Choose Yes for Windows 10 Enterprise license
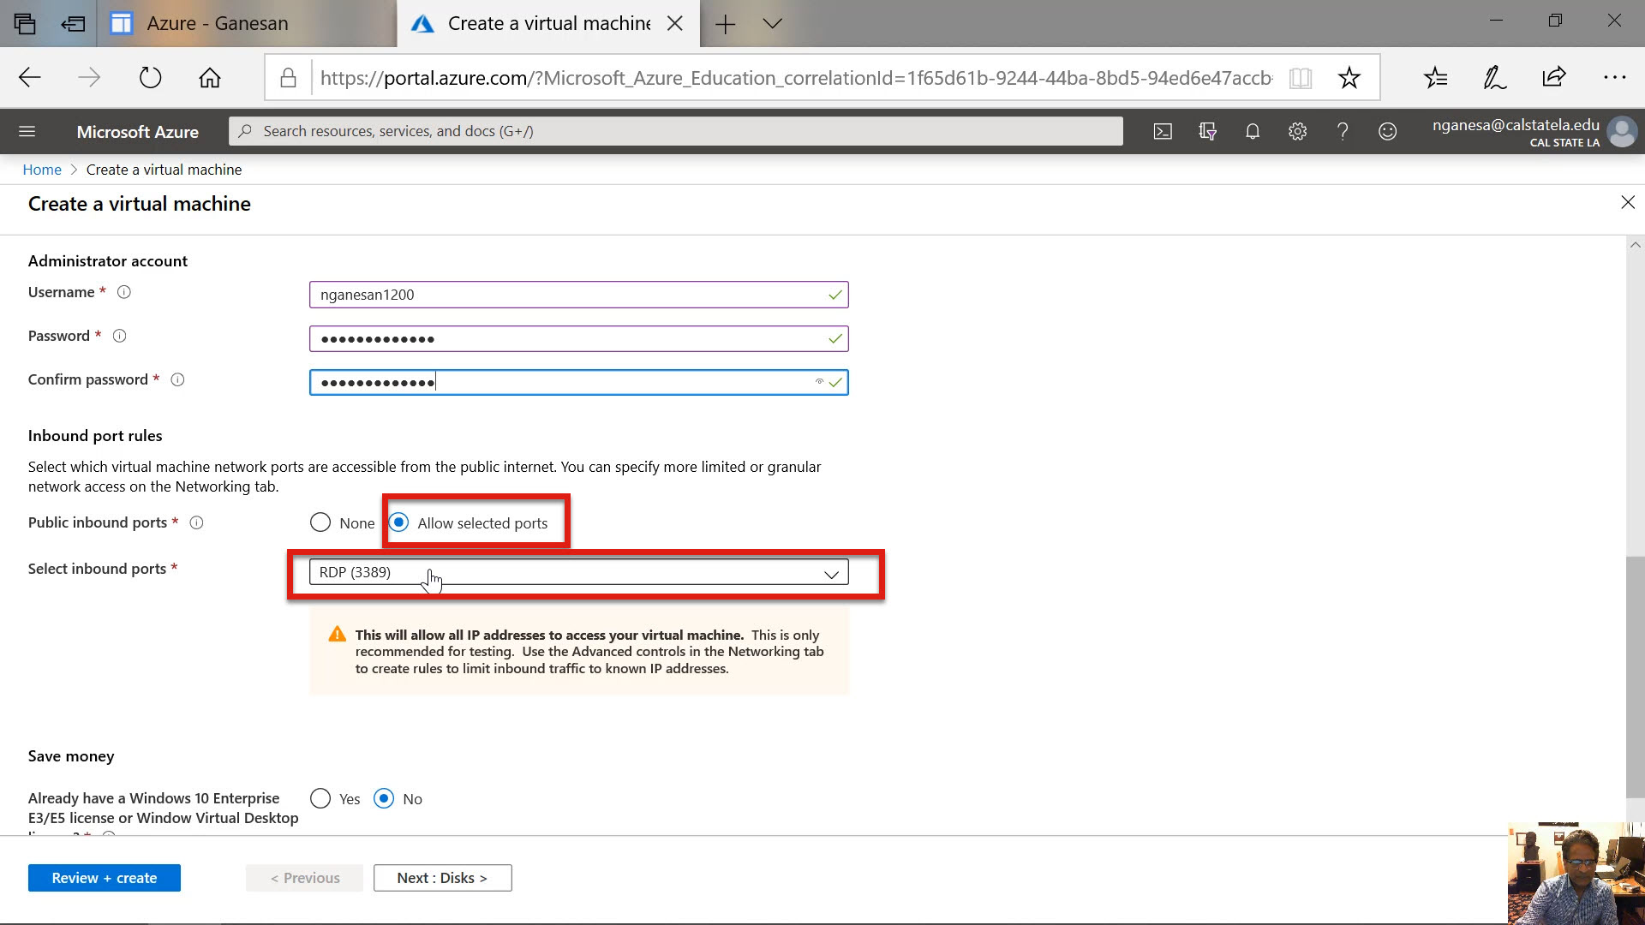The width and height of the screenshot is (1645, 925). [x=320, y=798]
